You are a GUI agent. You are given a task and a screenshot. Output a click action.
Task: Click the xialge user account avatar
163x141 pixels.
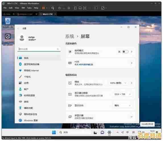[22, 38]
